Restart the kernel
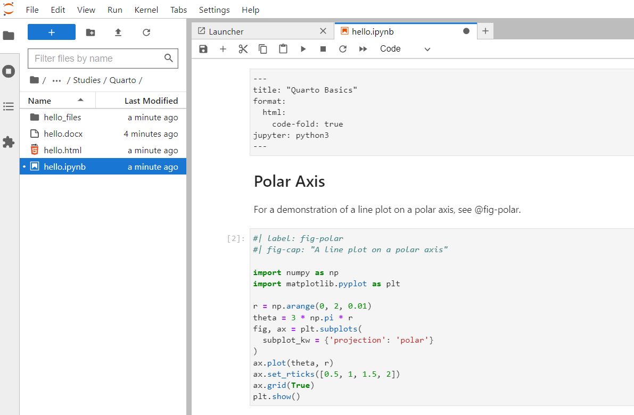The image size is (634, 415). pyautogui.click(x=343, y=49)
